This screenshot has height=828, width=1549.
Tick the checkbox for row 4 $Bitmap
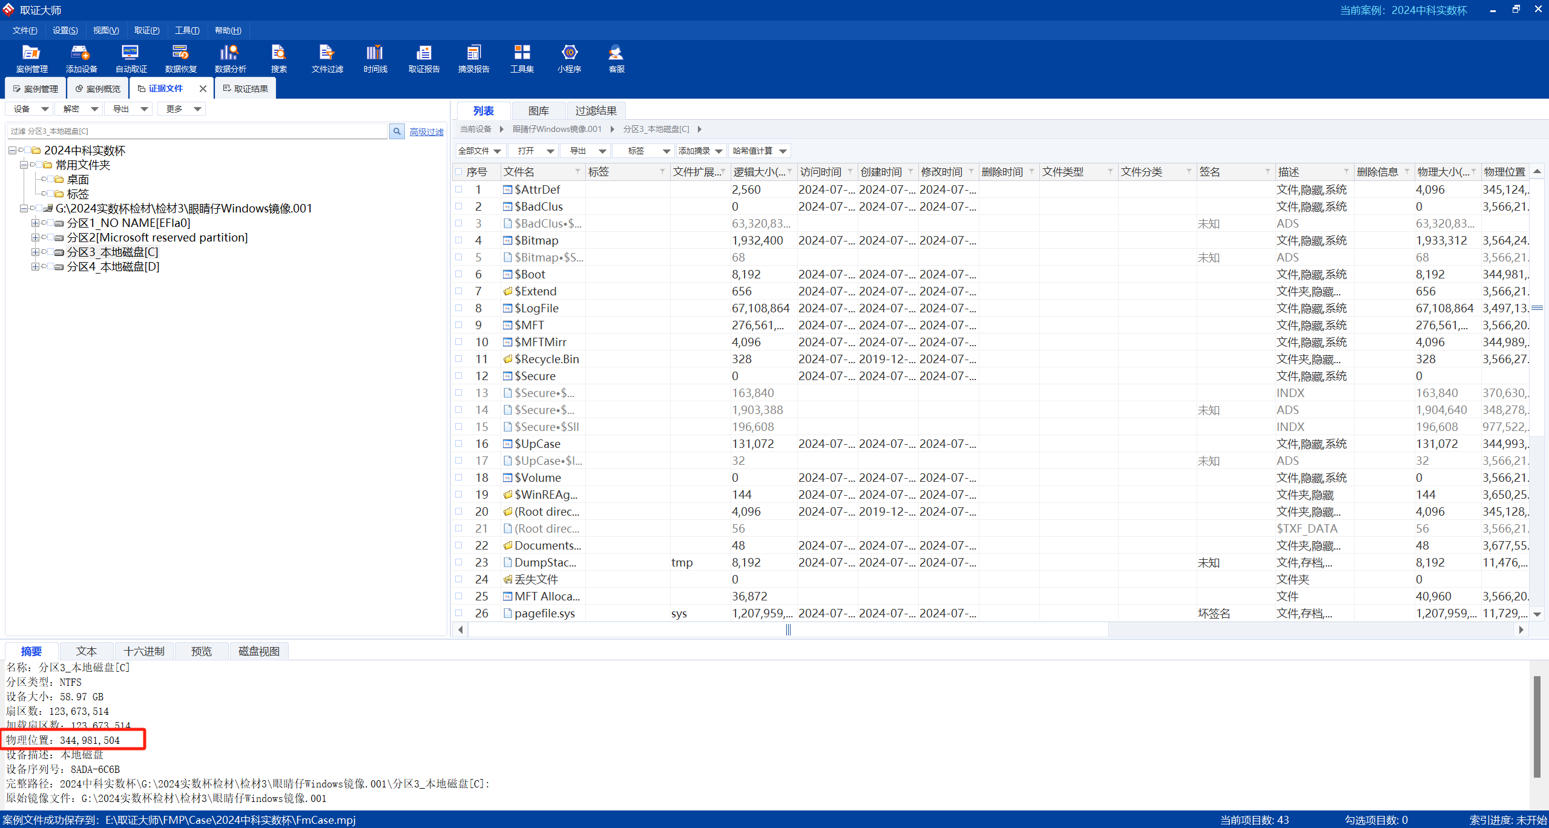click(459, 240)
